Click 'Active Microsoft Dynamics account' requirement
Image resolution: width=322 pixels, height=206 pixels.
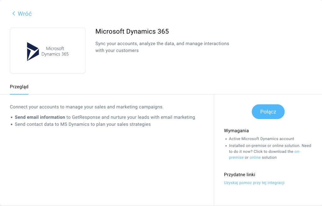(261, 139)
